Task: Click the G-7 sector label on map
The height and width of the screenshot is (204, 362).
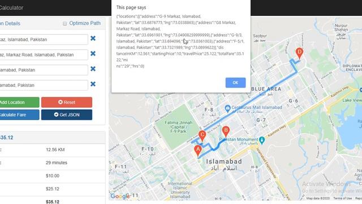Action: (261, 120)
